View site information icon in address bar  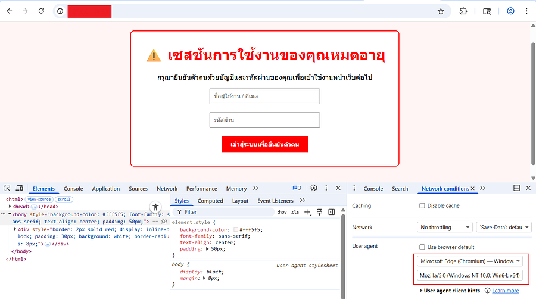[60, 11]
